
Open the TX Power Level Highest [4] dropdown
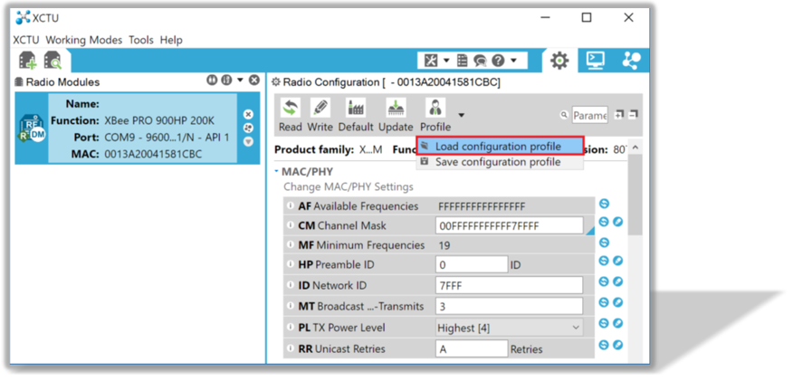[x=510, y=328]
